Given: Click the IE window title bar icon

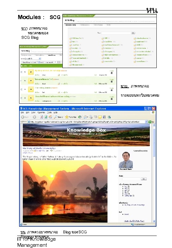Looking at the screenshot, I should pyautogui.click(x=21, y=108).
